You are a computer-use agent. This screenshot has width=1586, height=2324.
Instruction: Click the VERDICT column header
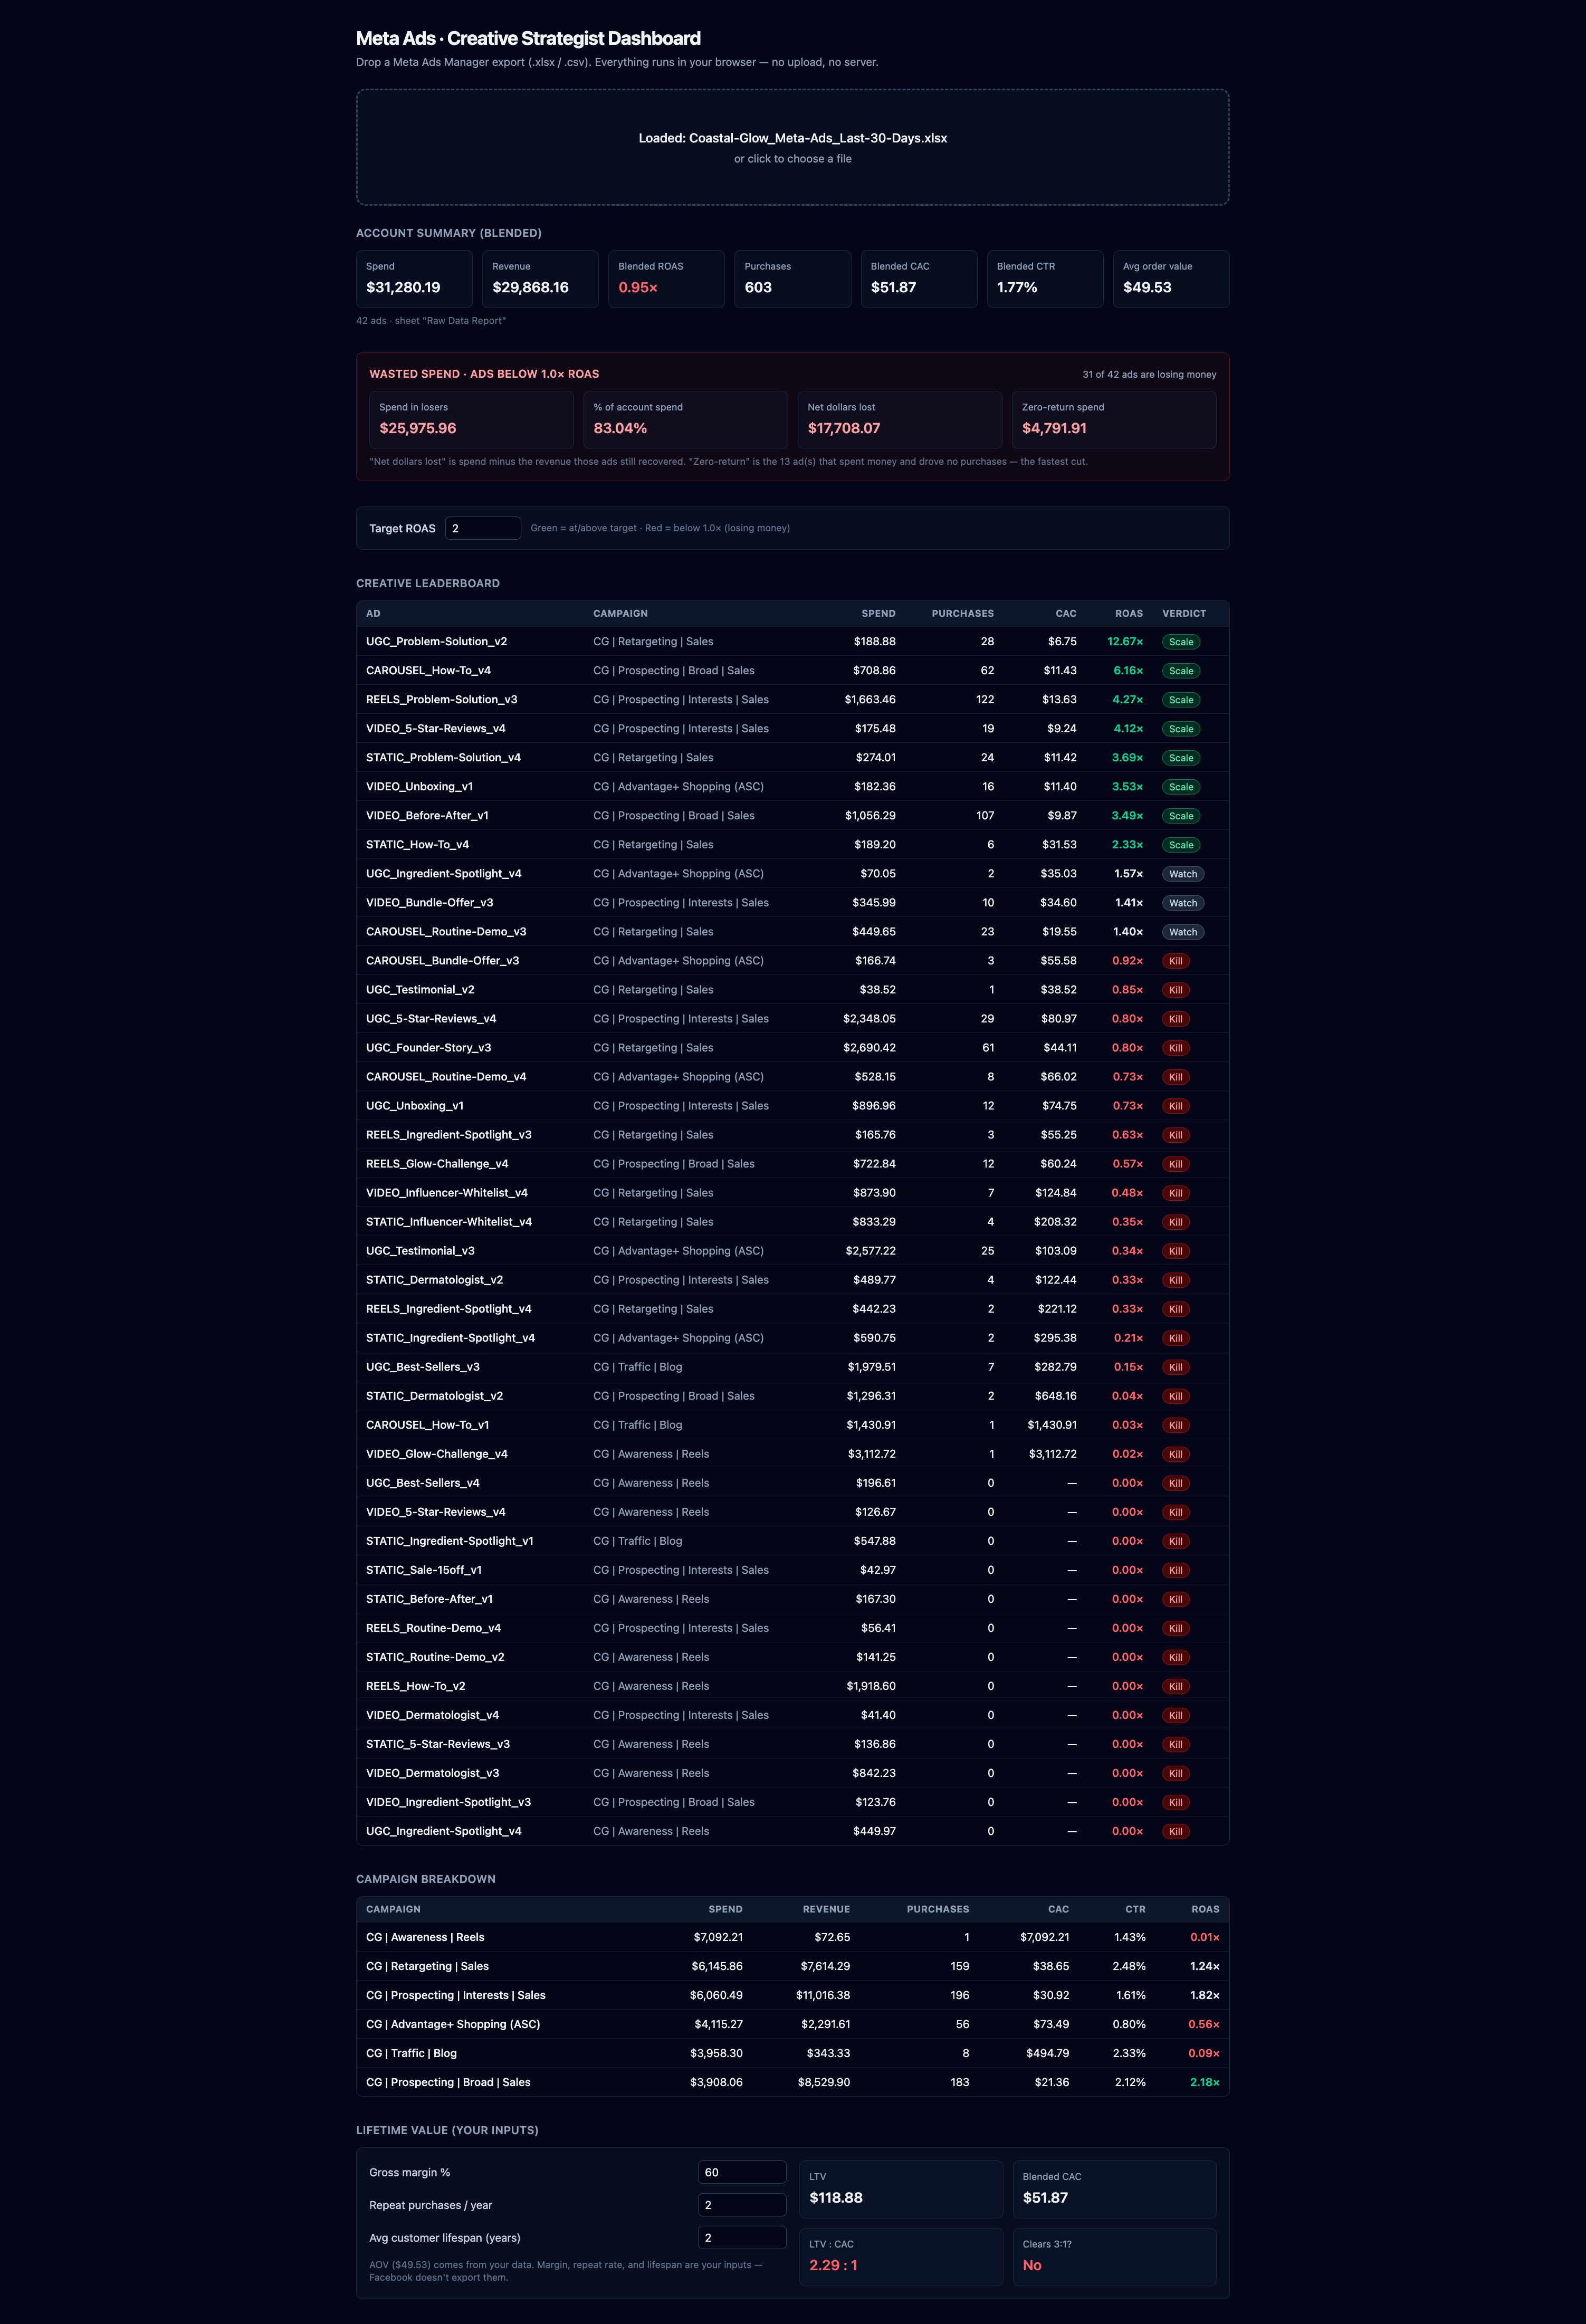tap(1184, 613)
